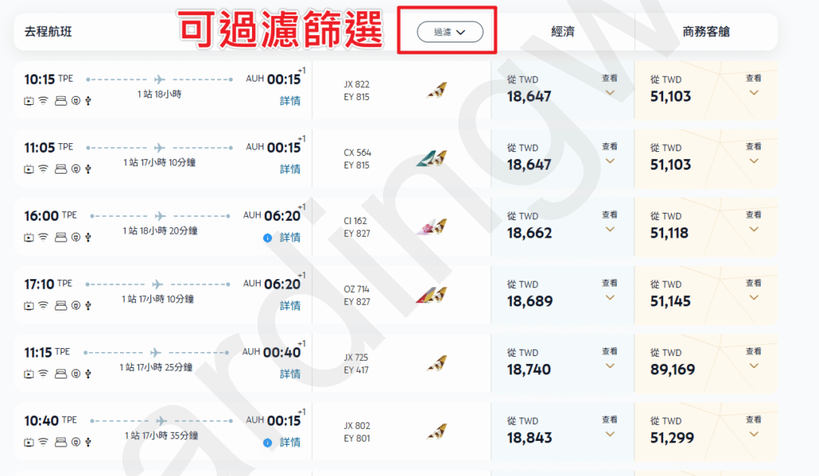The image size is (819, 476).
Task: Click the blue info icon on 10:40 flight
Action: [267, 442]
